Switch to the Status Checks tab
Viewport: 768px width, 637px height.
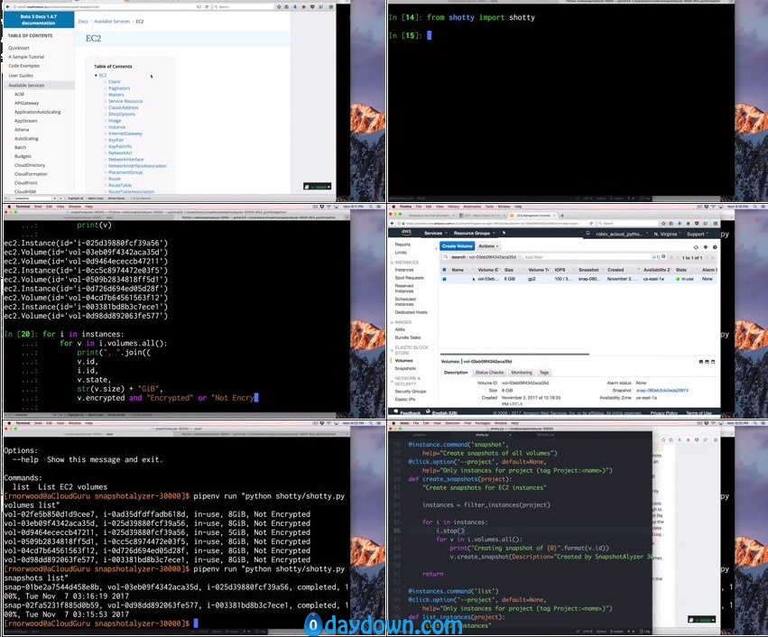(489, 373)
